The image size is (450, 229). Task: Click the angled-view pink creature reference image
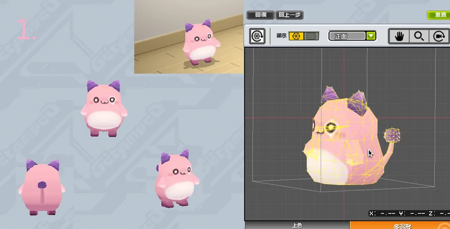point(177,179)
